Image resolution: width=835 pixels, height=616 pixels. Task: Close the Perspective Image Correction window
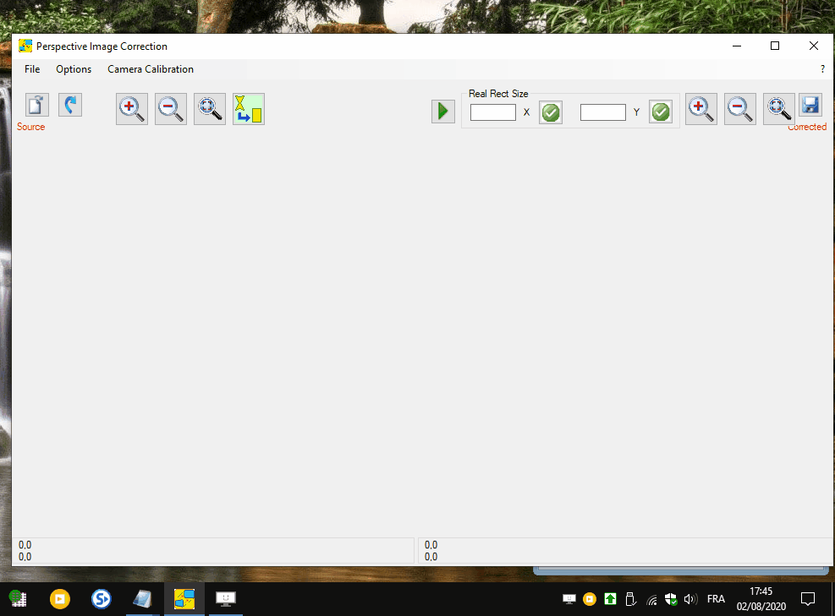point(814,46)
